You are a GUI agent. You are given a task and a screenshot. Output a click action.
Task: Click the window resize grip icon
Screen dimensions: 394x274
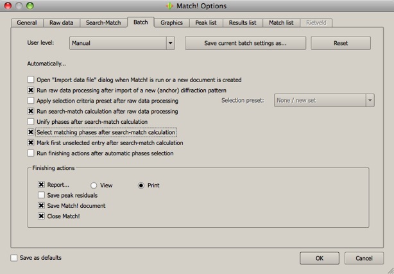(390, 270)
